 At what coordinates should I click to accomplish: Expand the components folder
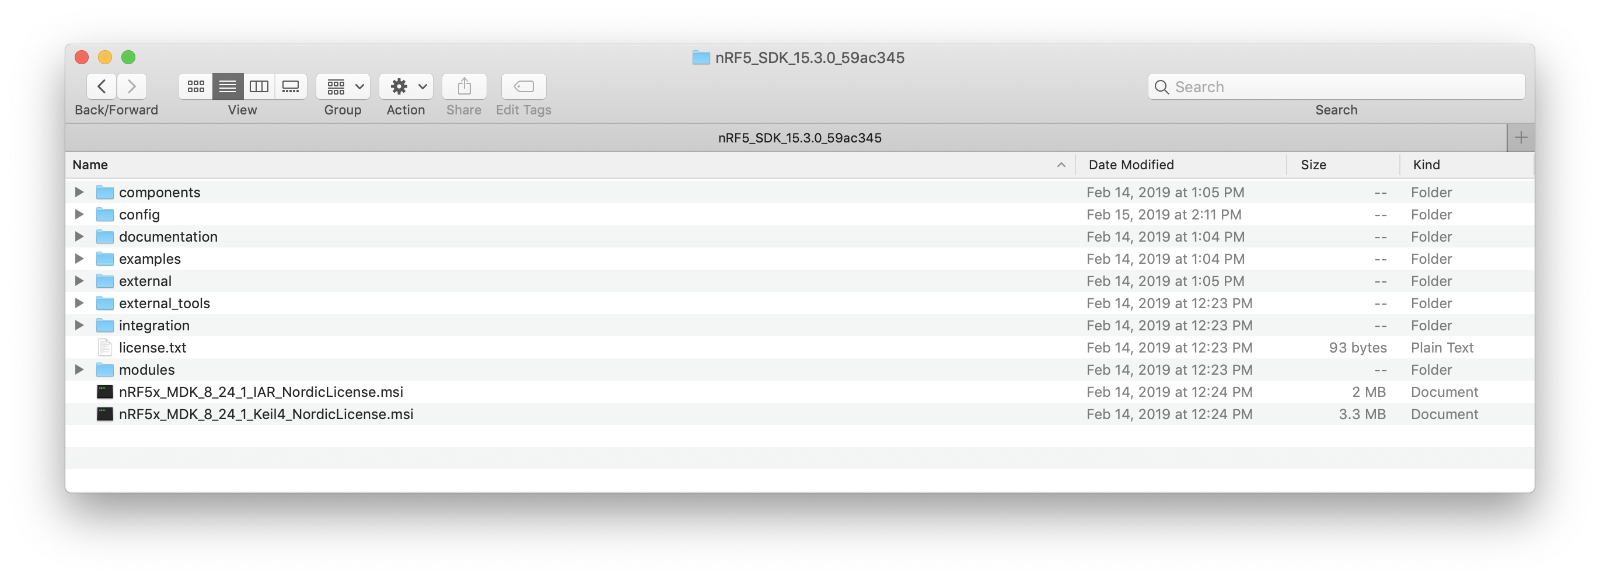[79, 192]
